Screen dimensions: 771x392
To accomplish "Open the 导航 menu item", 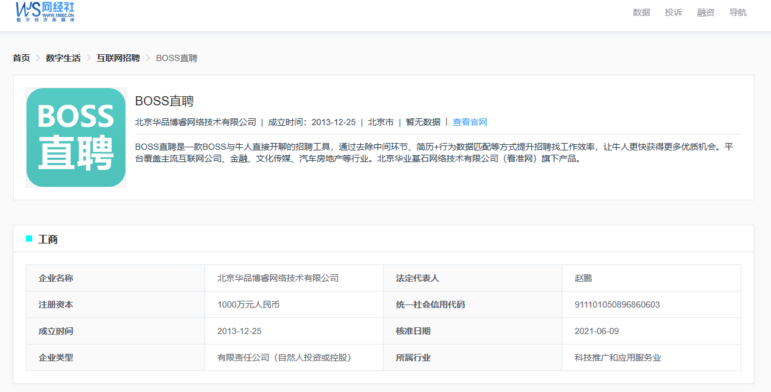I will 738,12.
